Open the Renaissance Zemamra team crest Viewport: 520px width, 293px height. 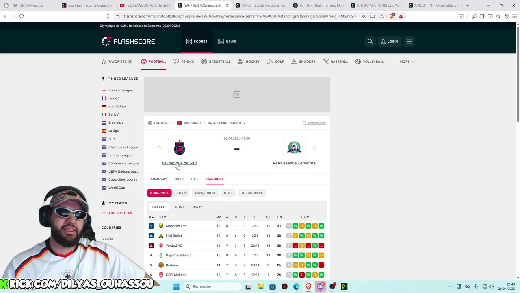coord(294,148)
